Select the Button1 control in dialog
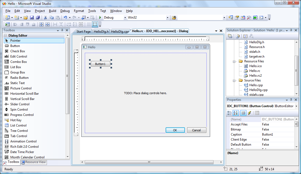This screenshot has height=174, width=301. [x=100, y=64]
